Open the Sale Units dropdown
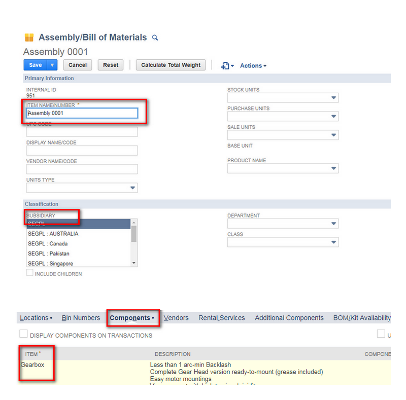 click(333, 135)
